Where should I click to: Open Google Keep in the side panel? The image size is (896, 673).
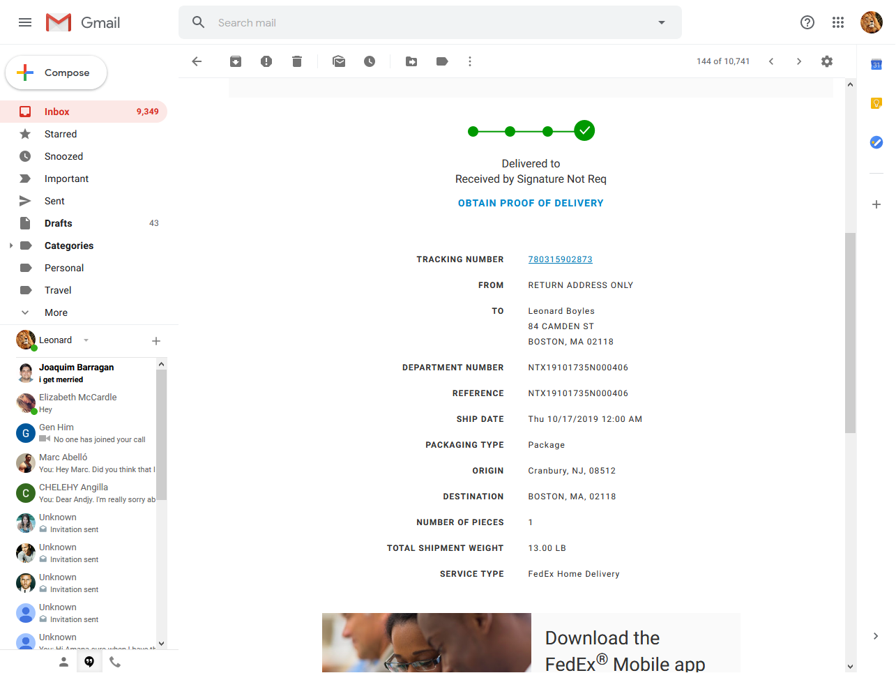876,103
